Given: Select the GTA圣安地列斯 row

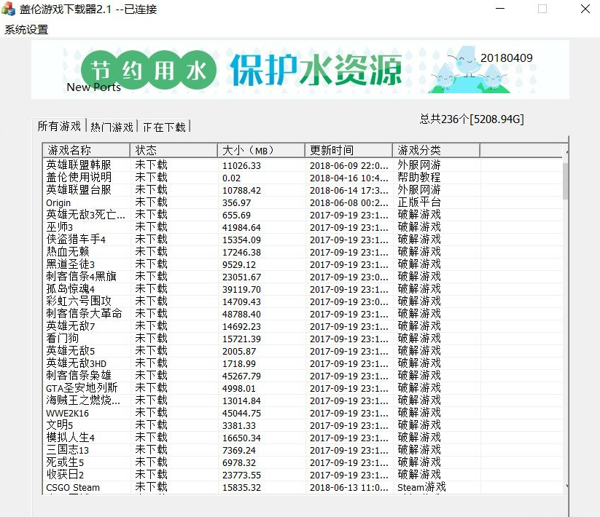Looking at the screenshot, I should pos(303,388).
